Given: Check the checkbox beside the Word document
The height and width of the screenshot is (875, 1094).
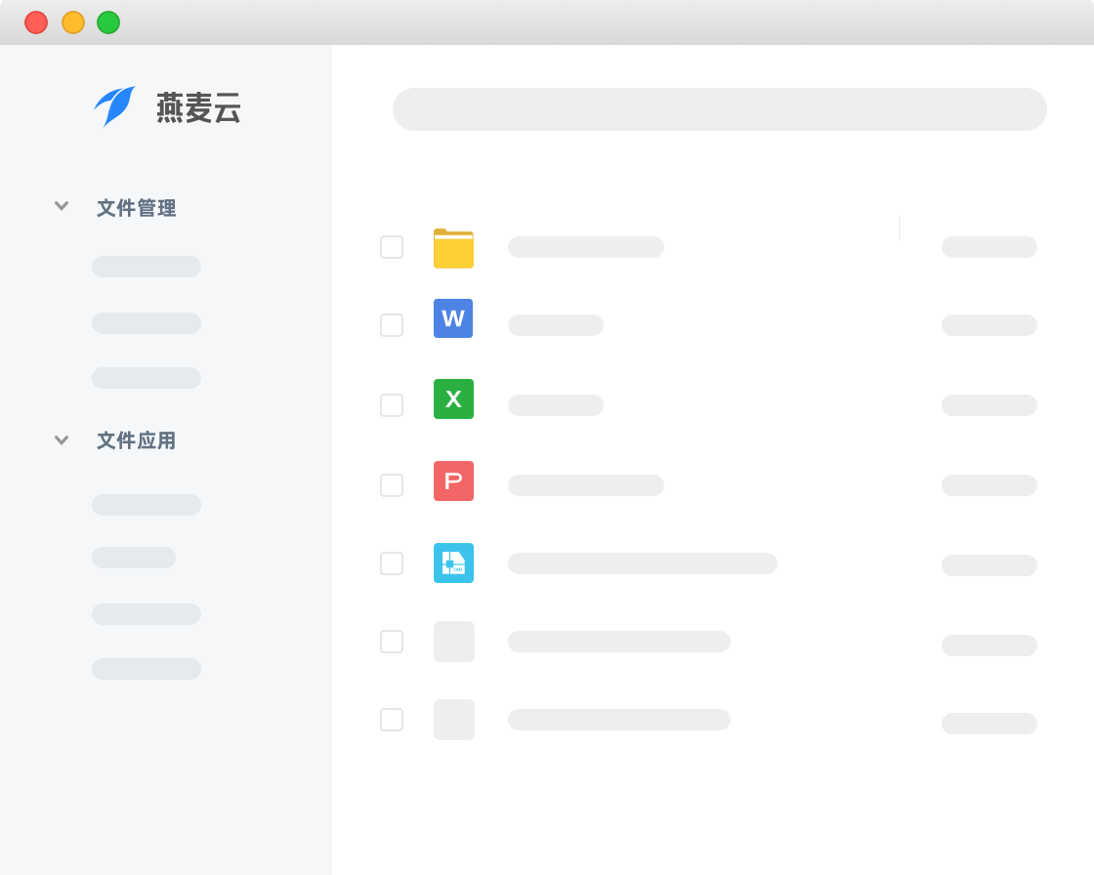Looking at the screenshot, I should 392,325.
